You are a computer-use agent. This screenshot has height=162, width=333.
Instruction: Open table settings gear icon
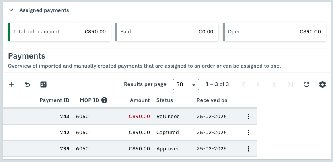click(x=322, y=84)
